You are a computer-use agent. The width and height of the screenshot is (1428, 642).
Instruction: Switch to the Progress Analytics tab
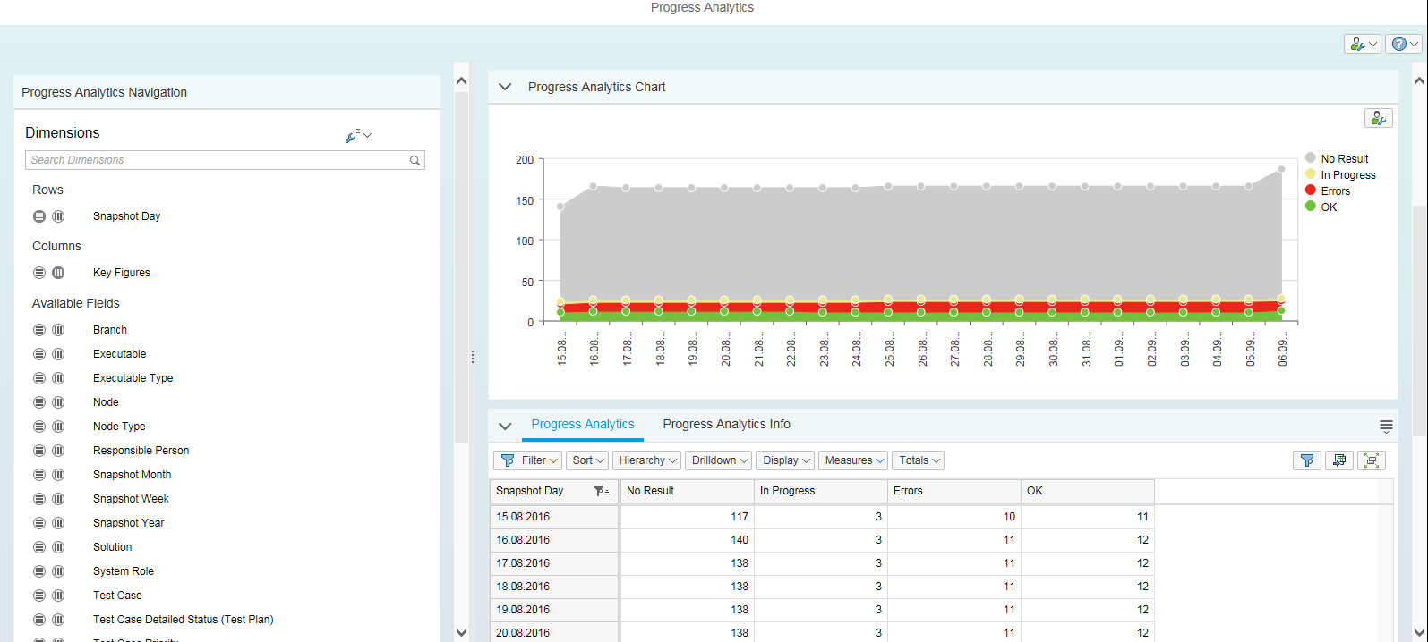(x=583, y=425)
